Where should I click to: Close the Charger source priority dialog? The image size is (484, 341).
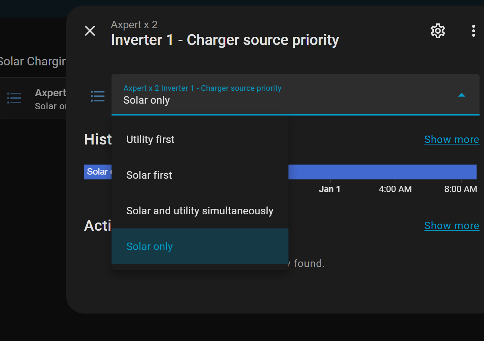(90, 31)
